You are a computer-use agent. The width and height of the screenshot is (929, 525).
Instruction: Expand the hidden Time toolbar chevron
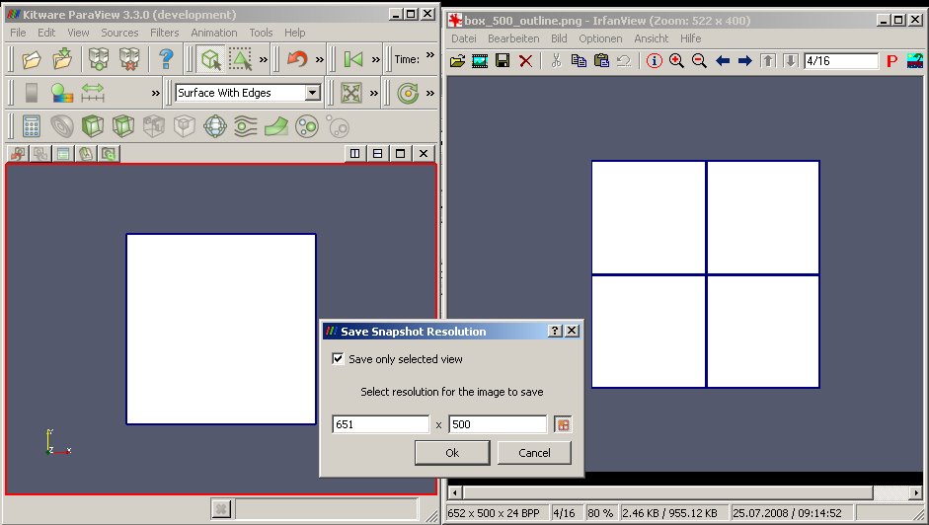[x=429, y=57]
